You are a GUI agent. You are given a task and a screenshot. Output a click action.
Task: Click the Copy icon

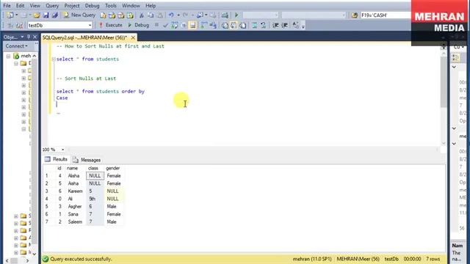pyautogui.click(x=151, y=15)
